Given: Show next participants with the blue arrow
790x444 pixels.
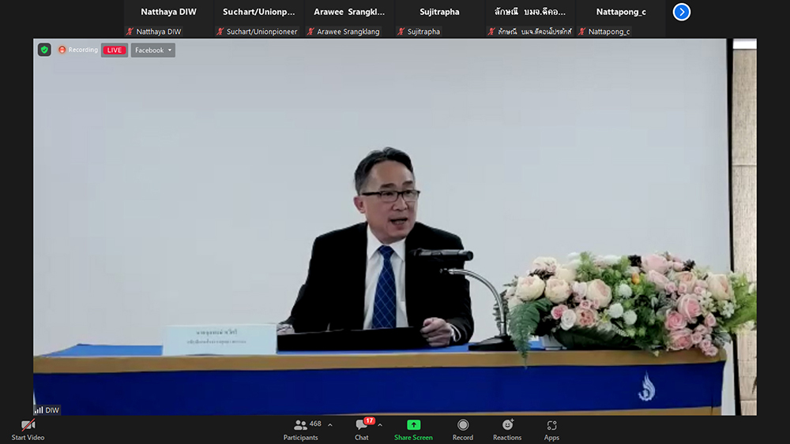Looking at the screenshot, I should [x=681, y=12].
